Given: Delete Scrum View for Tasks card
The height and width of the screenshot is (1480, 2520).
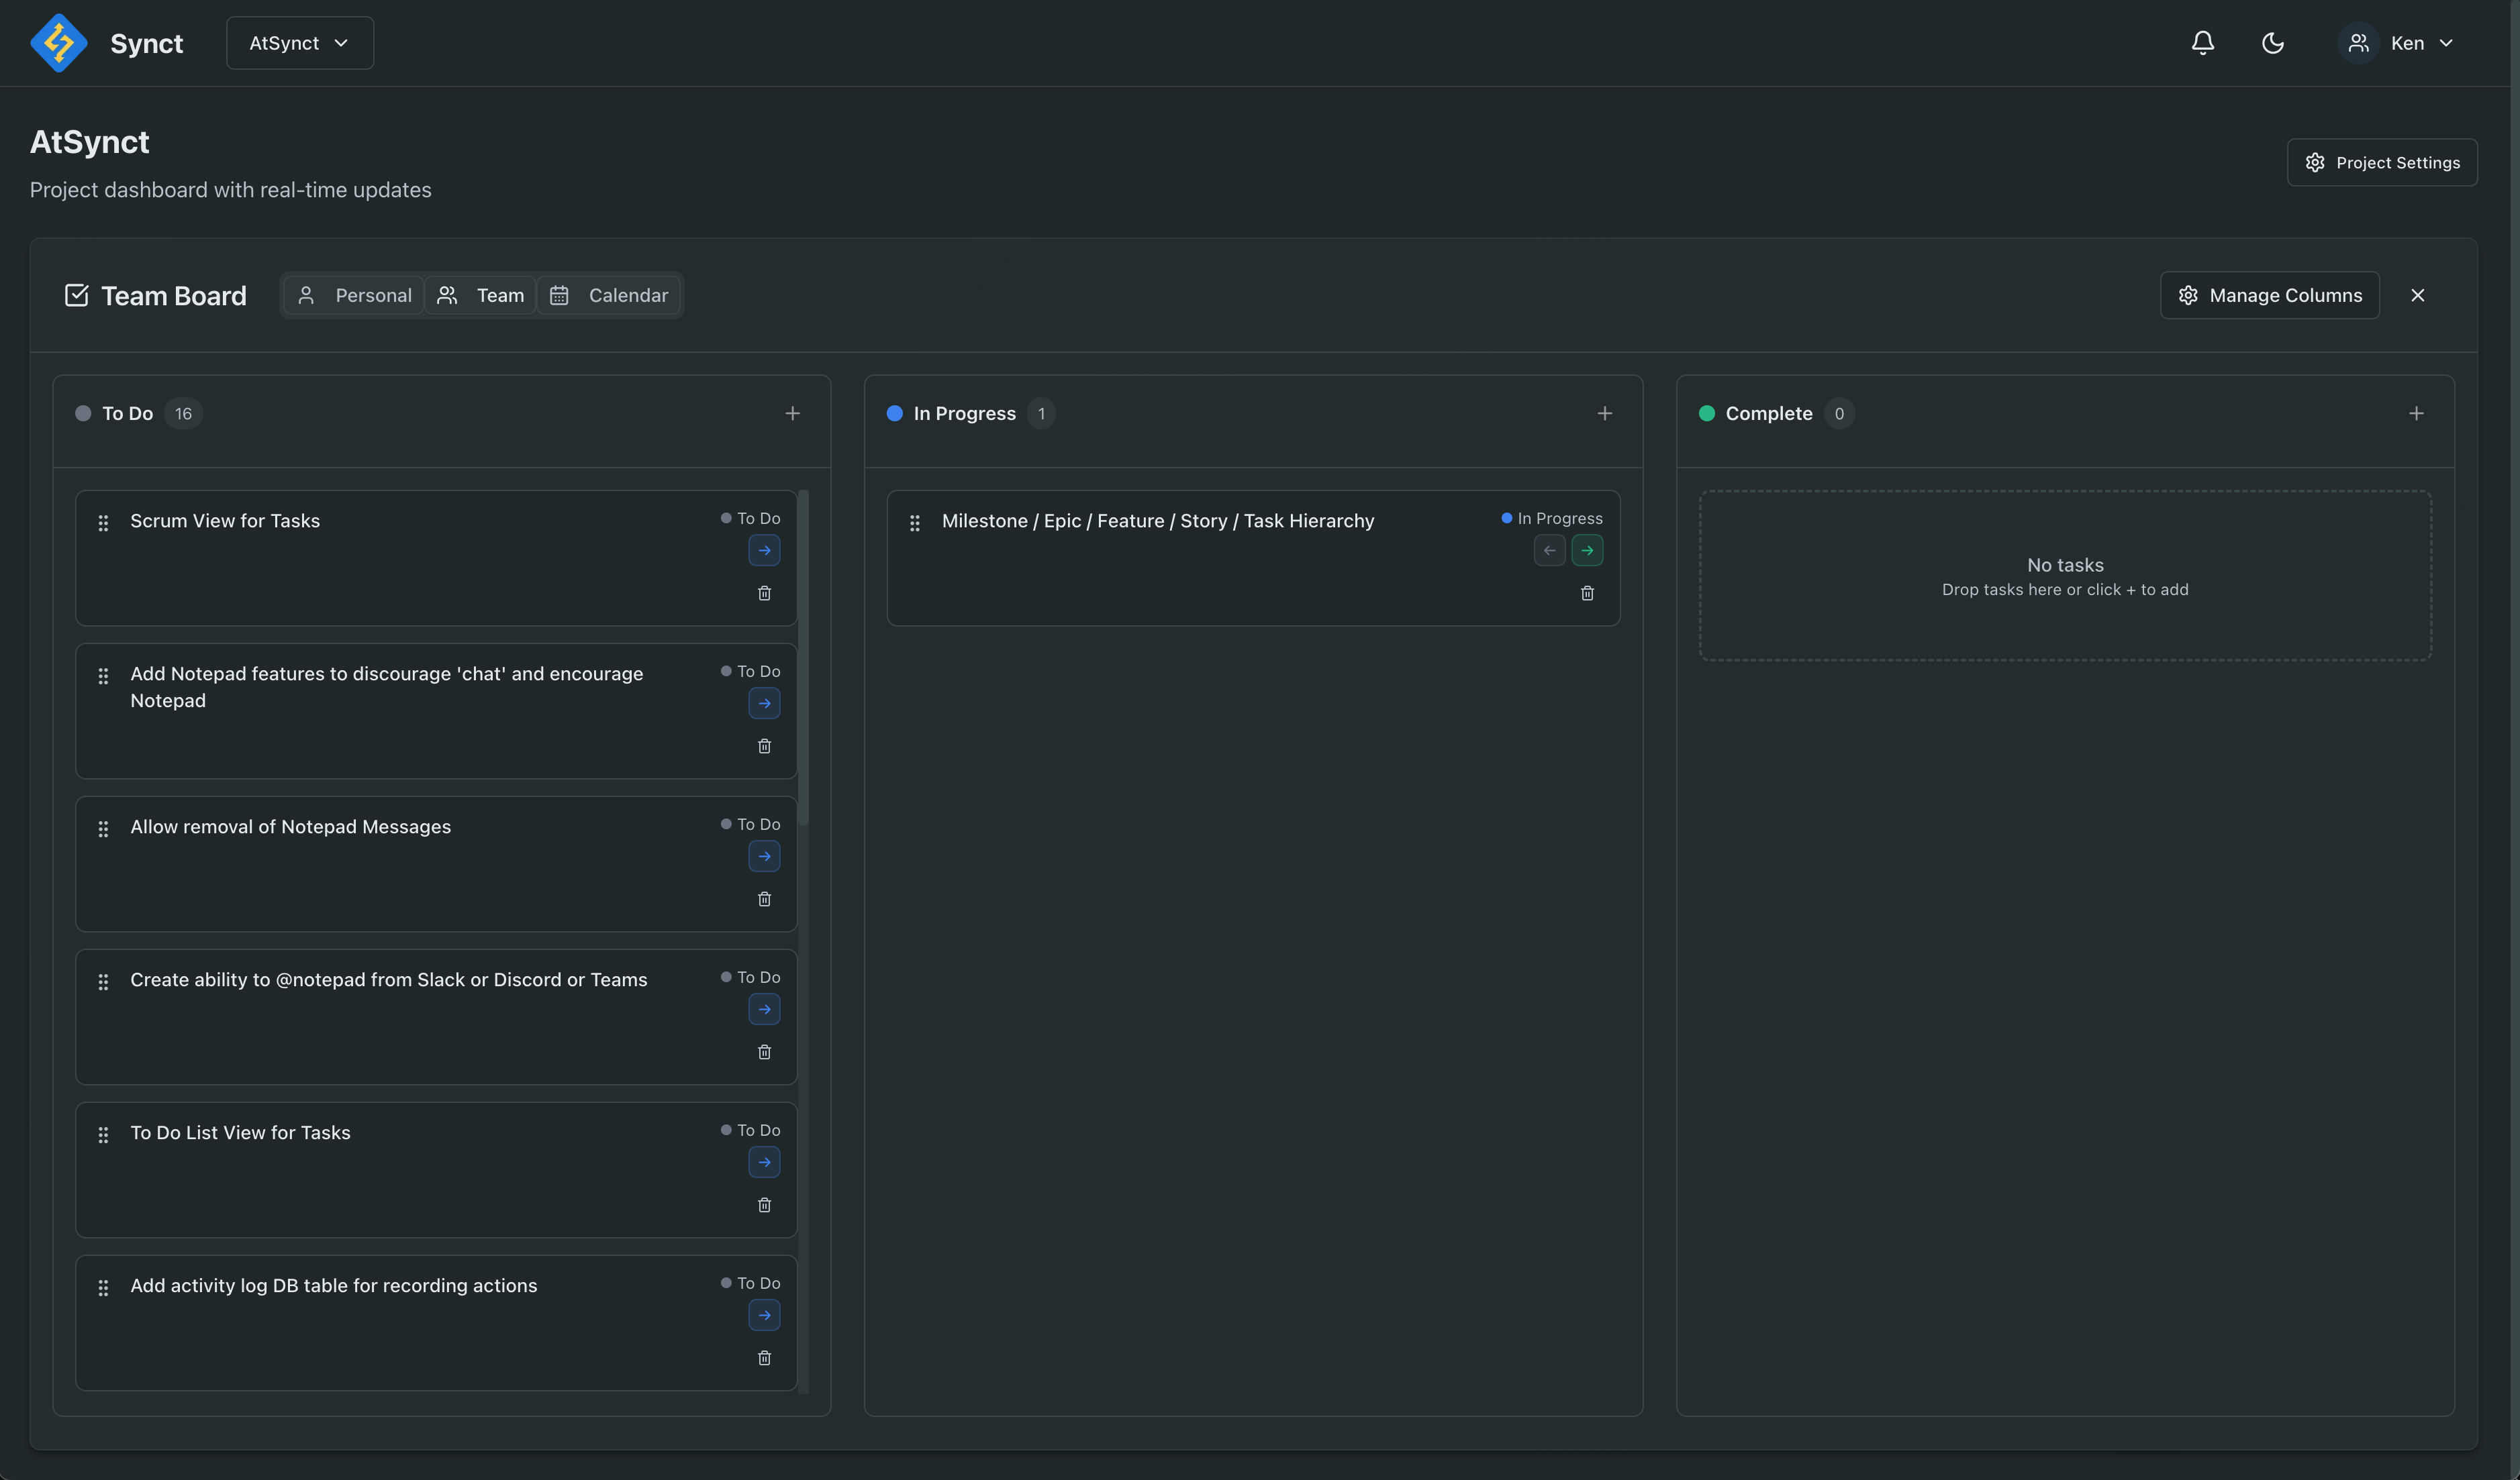Looking at the screenshot, I should 764,592.
